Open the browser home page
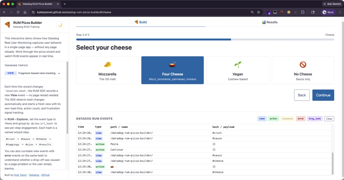 point(25,12)
